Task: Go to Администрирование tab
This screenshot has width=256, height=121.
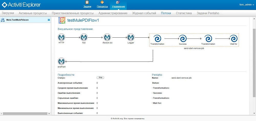Action: pos(113,13)
